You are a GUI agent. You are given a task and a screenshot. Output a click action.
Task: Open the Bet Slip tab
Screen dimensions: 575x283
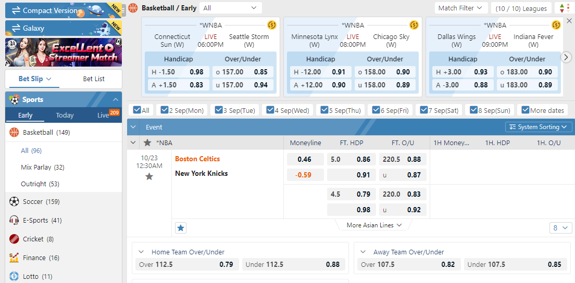coord(34,79)
